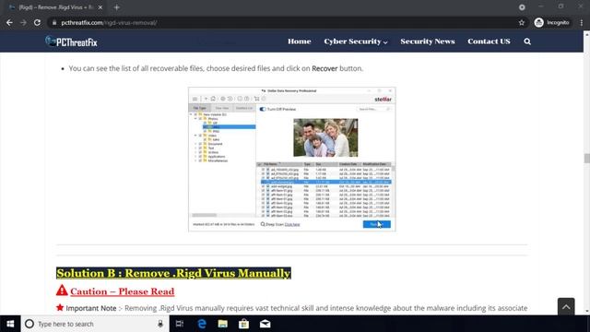Click the page's vertical scrollbar thumb
This screenshot has width=590, height=332.
point(586,158)
